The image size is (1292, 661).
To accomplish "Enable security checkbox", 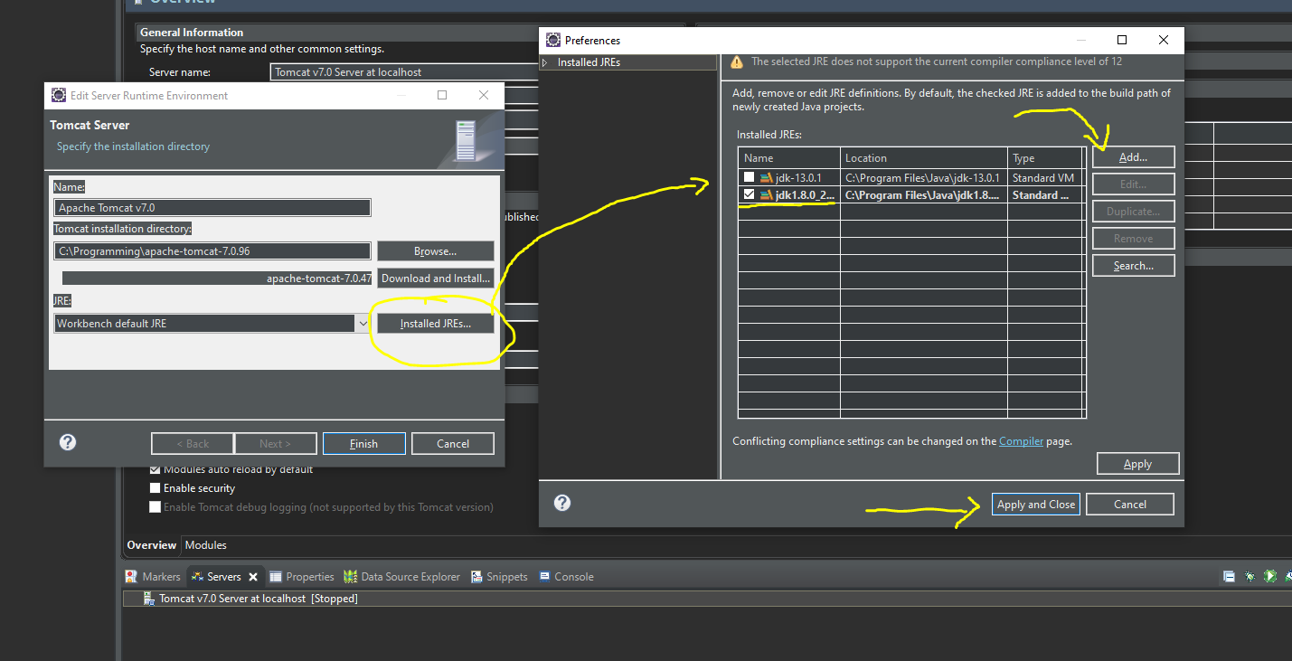I will (x=156, y=488).
